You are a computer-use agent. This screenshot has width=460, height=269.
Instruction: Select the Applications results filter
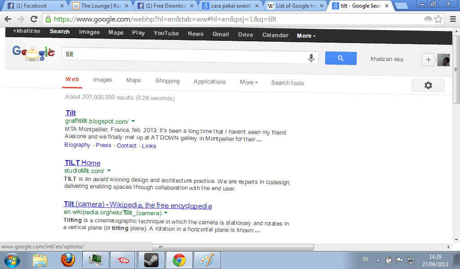[209, 82]
